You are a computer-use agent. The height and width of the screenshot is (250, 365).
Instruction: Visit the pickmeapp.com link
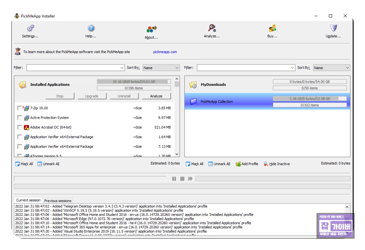(165, 52)
